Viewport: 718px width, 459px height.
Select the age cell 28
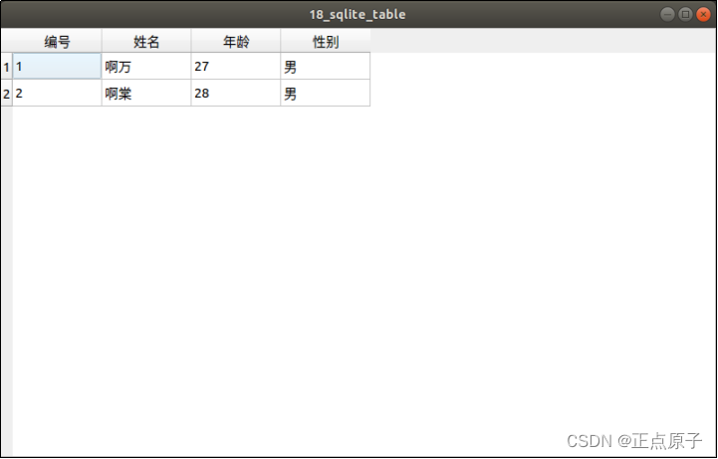[236, 94]
